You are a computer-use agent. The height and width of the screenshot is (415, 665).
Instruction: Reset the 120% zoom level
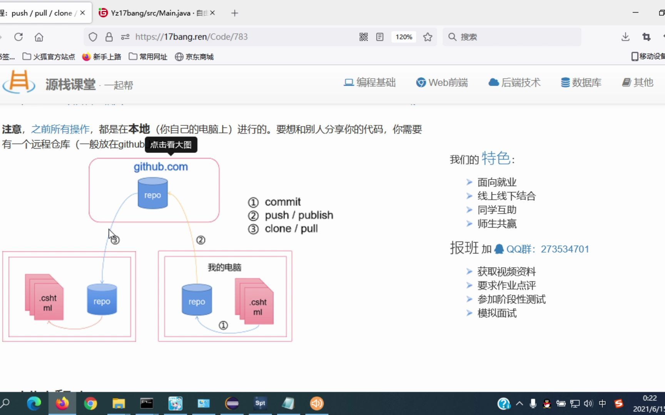tap(404, 37)
